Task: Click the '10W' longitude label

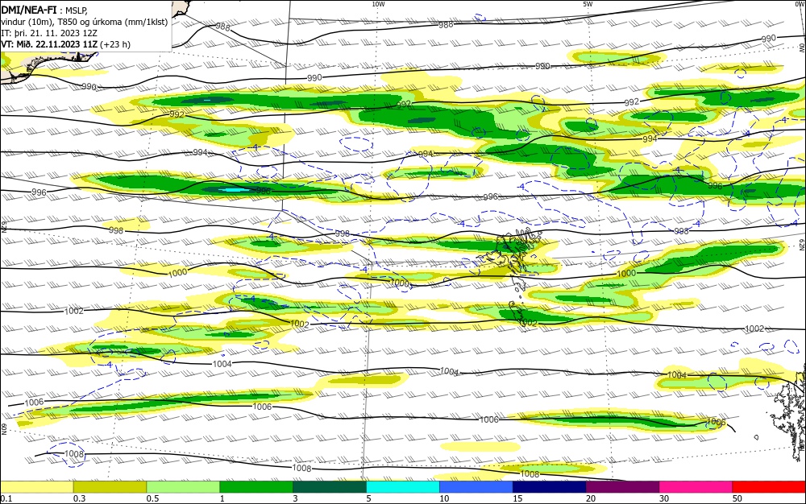Action: [x=378, y=4]
